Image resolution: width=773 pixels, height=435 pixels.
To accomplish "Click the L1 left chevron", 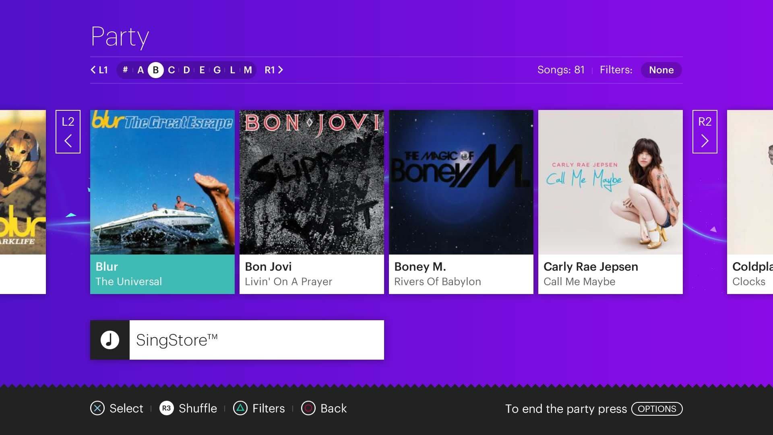I will click(93, 70).
